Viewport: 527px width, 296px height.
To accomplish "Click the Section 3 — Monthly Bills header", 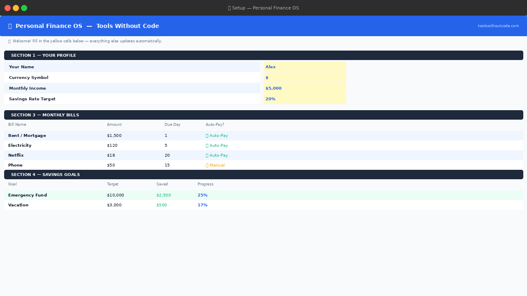I will pos(263,115).
